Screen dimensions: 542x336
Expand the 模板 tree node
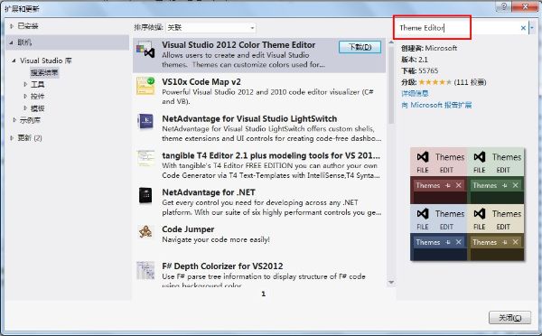point(25,108)
